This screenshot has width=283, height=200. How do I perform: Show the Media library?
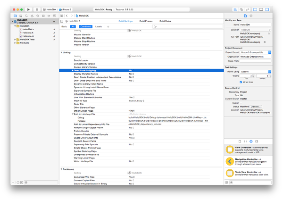[x=257, y=142]
